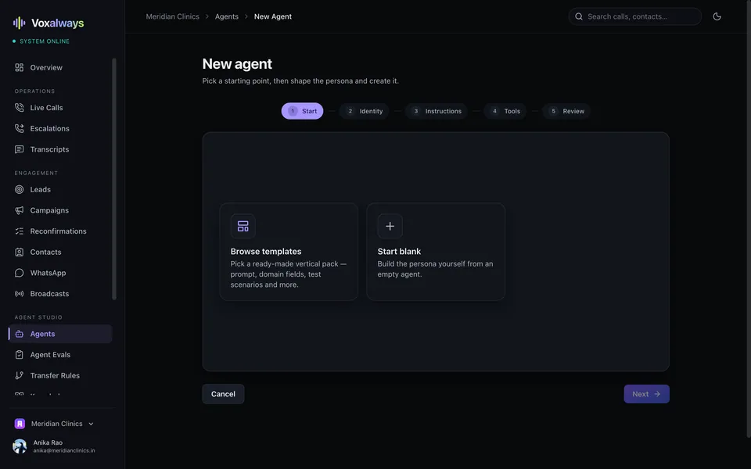Click the Reconfirmations checklist icon
Screen dimensions: 751x469
(x=19, y=231)
